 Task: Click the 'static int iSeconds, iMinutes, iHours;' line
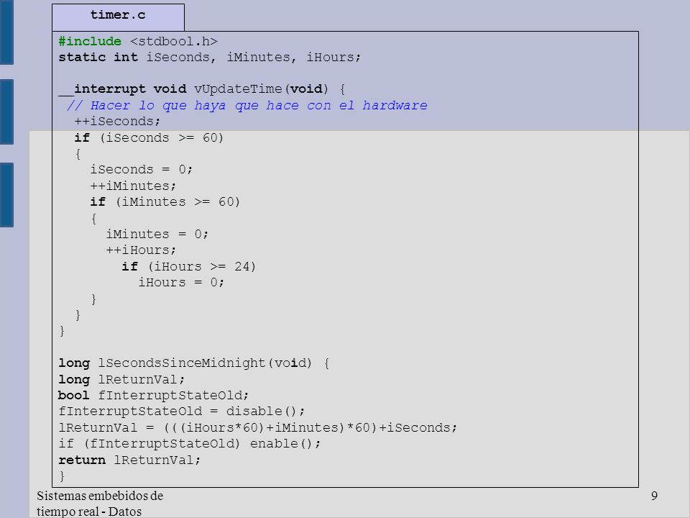tap(209, 58)
